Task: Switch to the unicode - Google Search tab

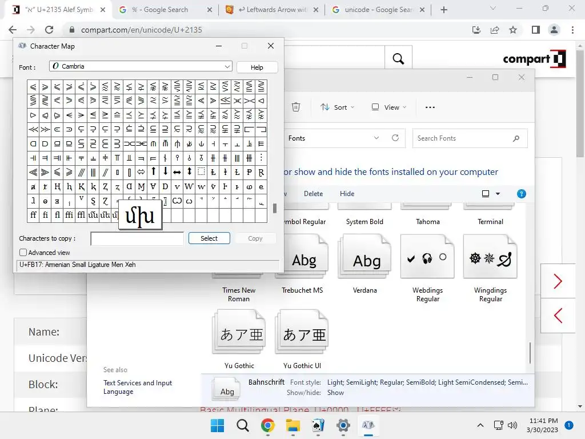Action: [x=378, y=10]
